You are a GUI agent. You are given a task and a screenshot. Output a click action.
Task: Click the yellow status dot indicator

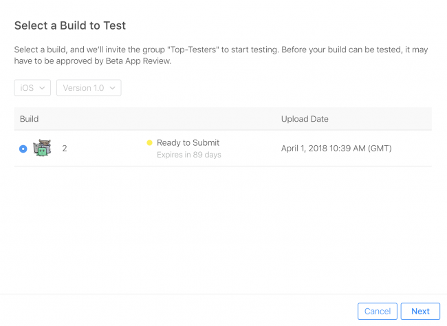(x=149, y=143)
